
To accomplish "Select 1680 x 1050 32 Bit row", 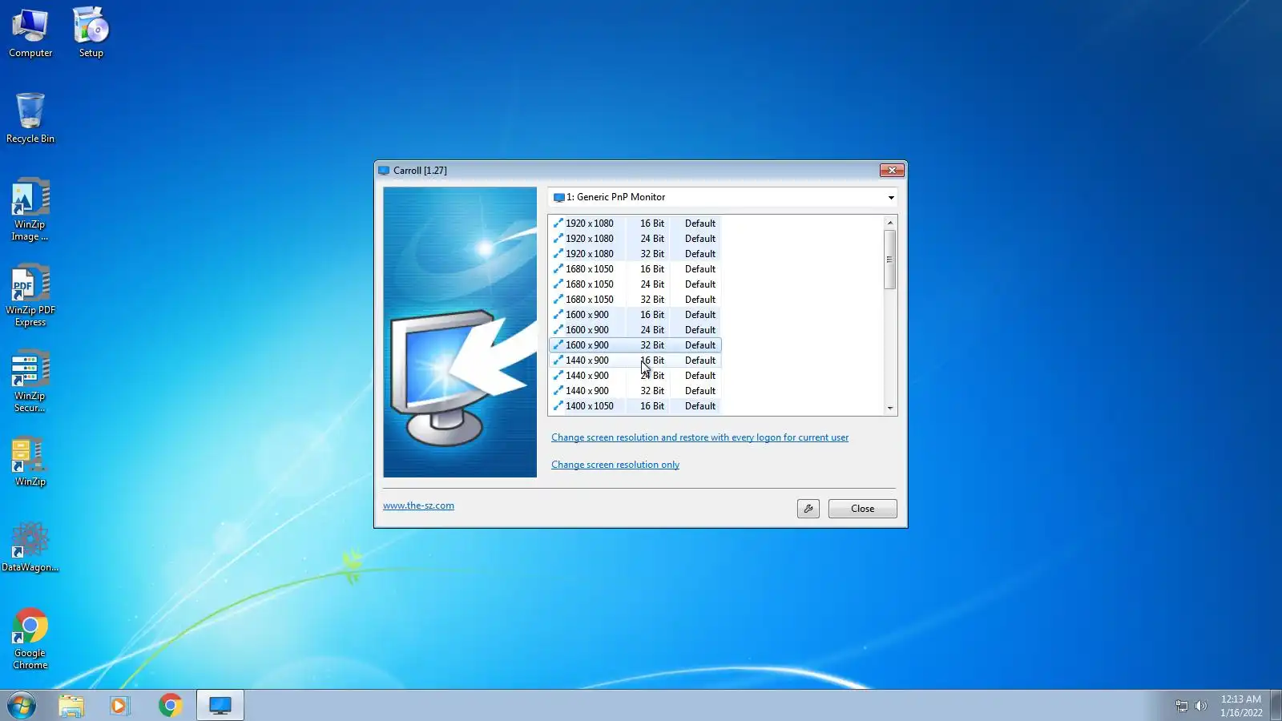I will pos(635,300).
